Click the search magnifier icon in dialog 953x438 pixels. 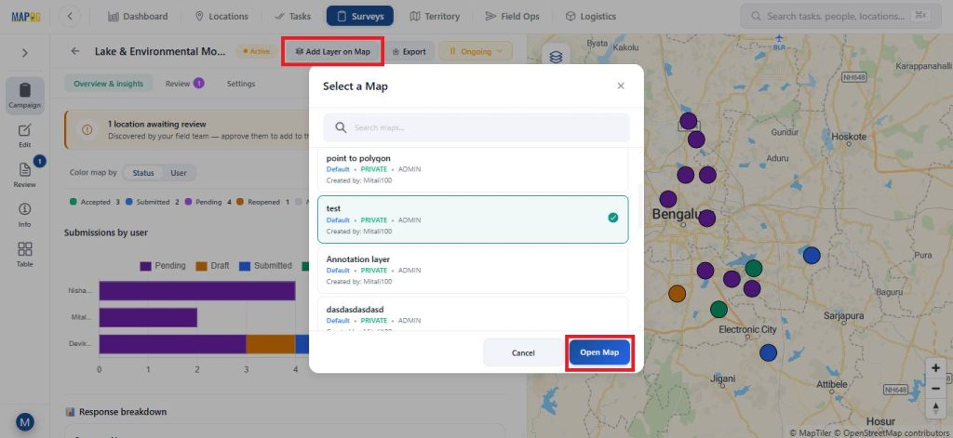[341, 127]
